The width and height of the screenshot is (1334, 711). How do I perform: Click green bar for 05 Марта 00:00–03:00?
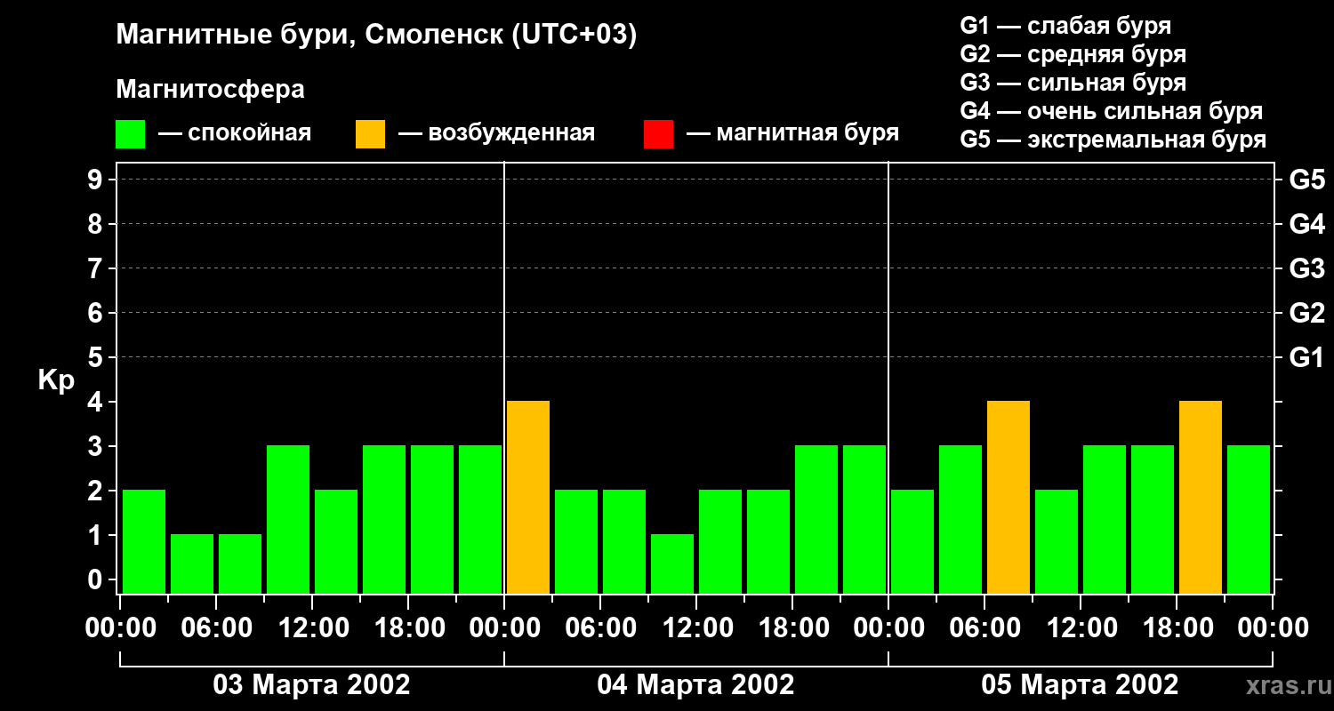(x=912, y=541)
